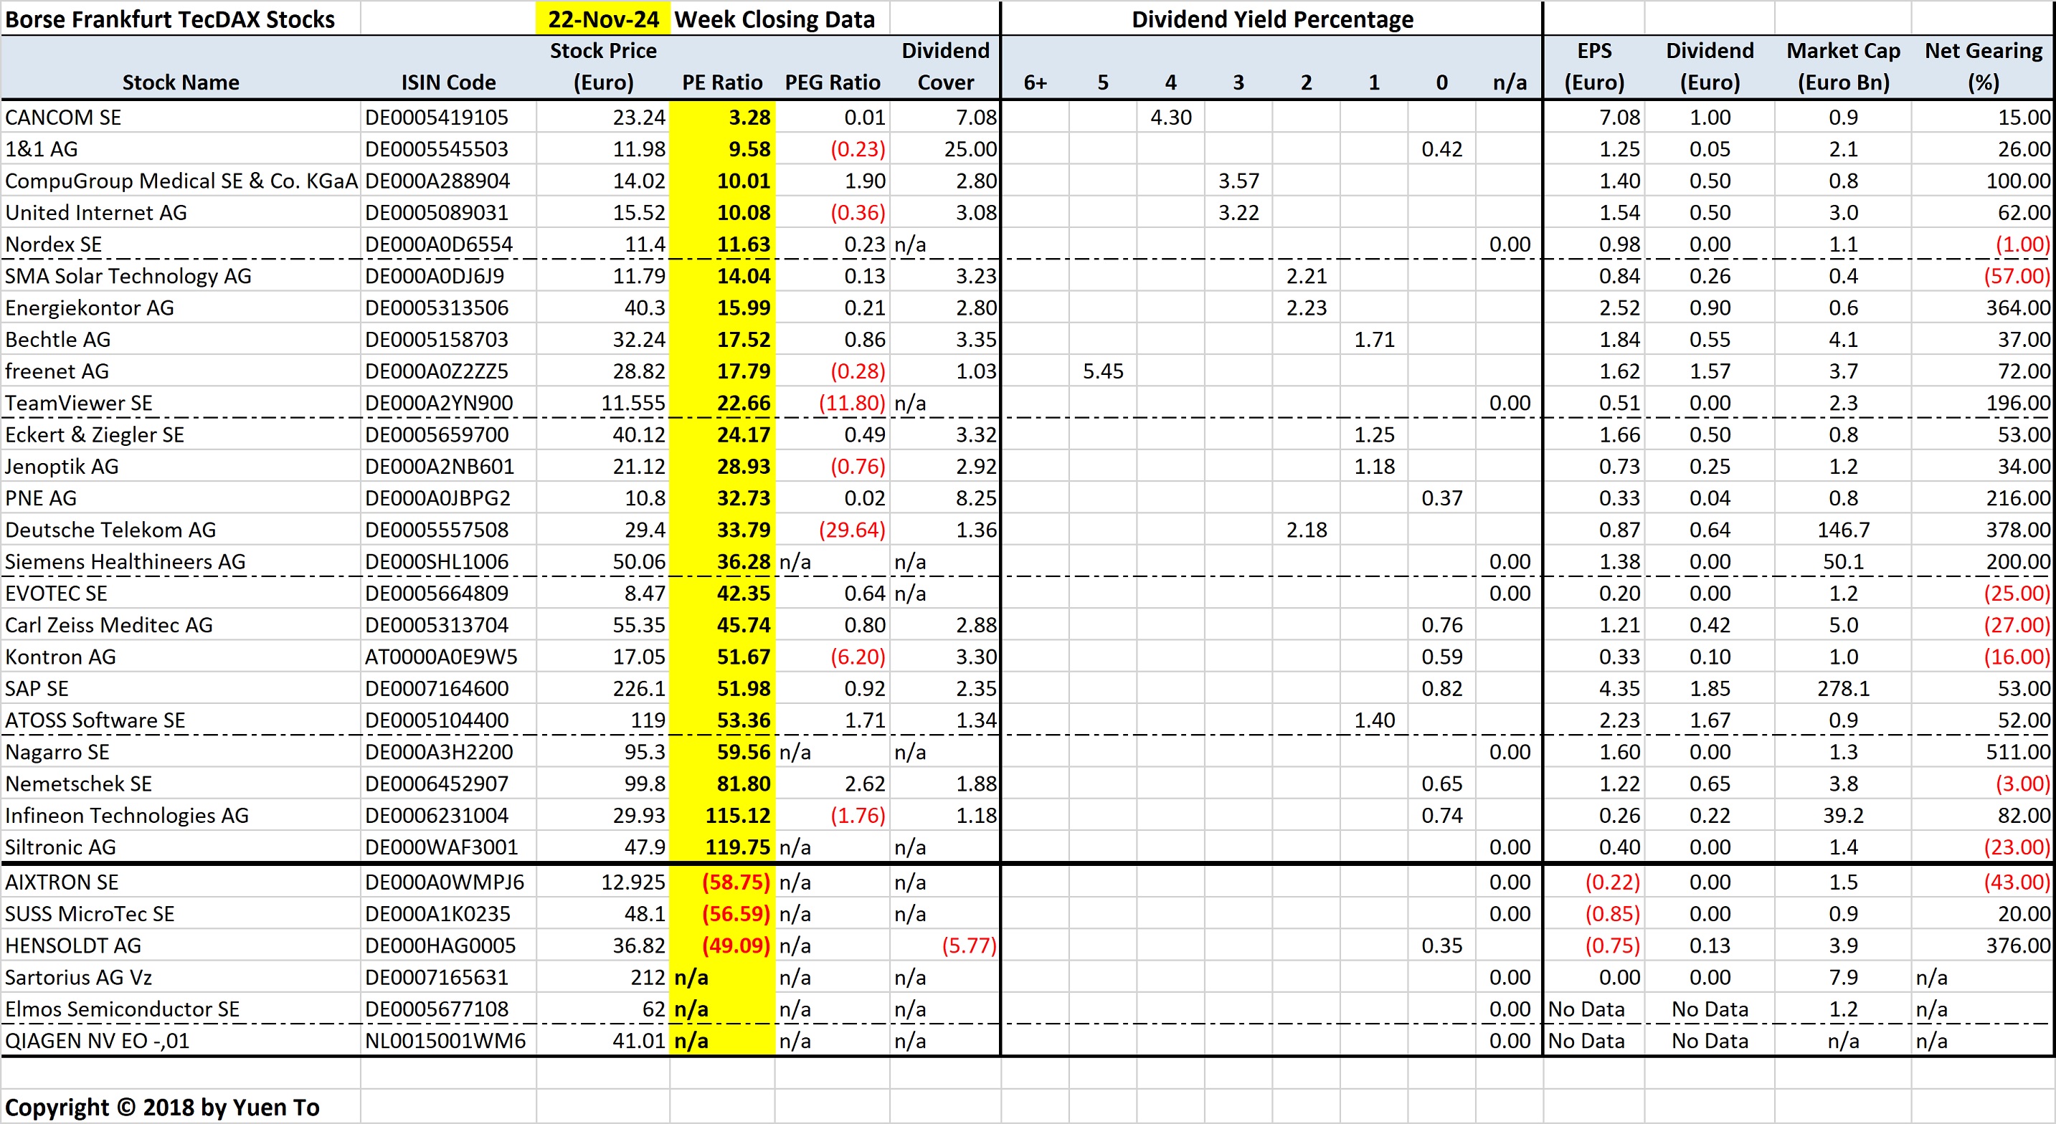Click SMA Solar Technology AG

(128, 276)
